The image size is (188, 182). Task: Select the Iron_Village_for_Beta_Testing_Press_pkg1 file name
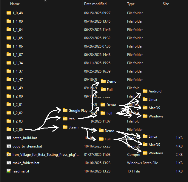coord(46,155)
